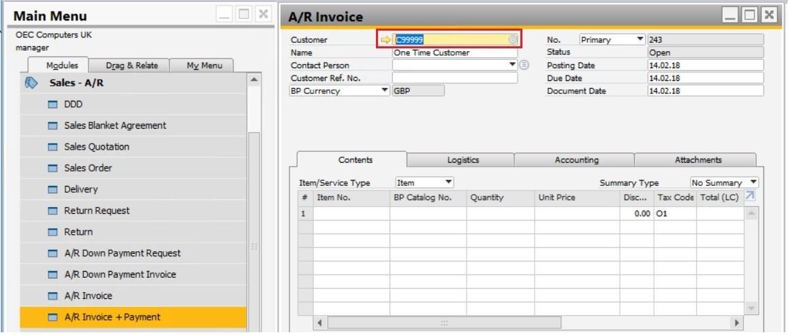Open Contact Person details round icon
The image size is (788, 335).
[524, 65]
